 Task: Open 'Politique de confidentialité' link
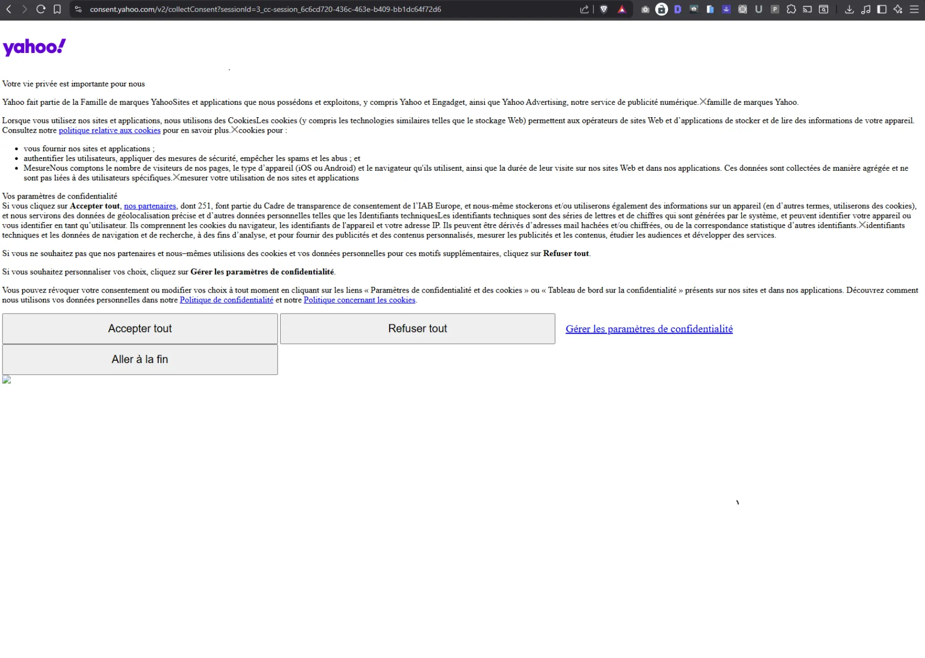coord(227,300)
